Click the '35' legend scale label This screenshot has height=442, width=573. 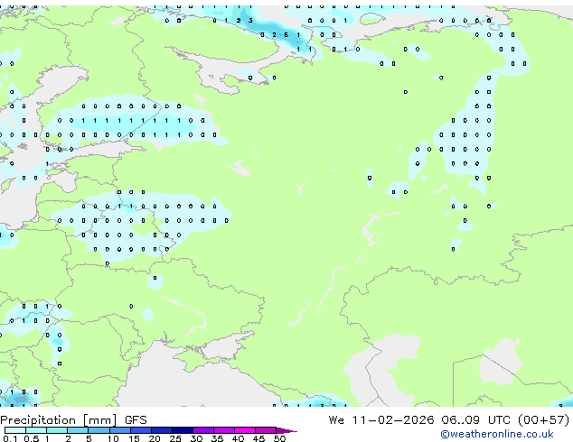pos(218,438)
